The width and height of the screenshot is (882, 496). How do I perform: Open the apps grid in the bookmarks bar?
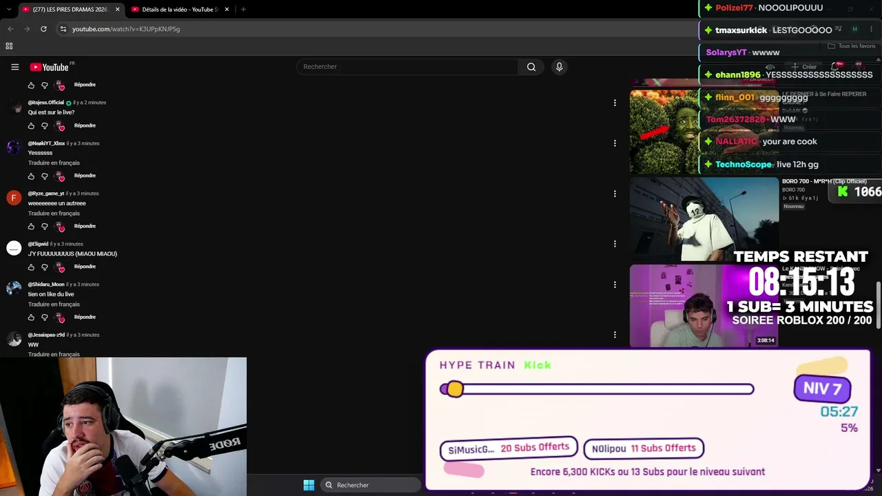point(9,46)
